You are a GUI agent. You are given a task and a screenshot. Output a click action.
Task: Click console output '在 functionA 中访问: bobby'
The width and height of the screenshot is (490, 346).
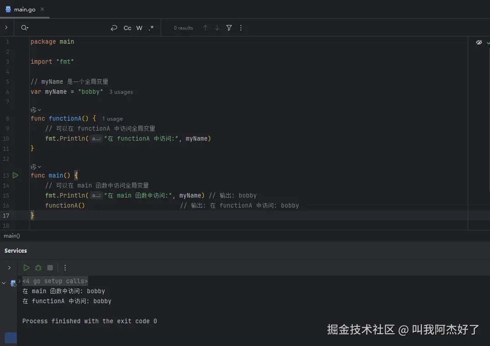67,301
